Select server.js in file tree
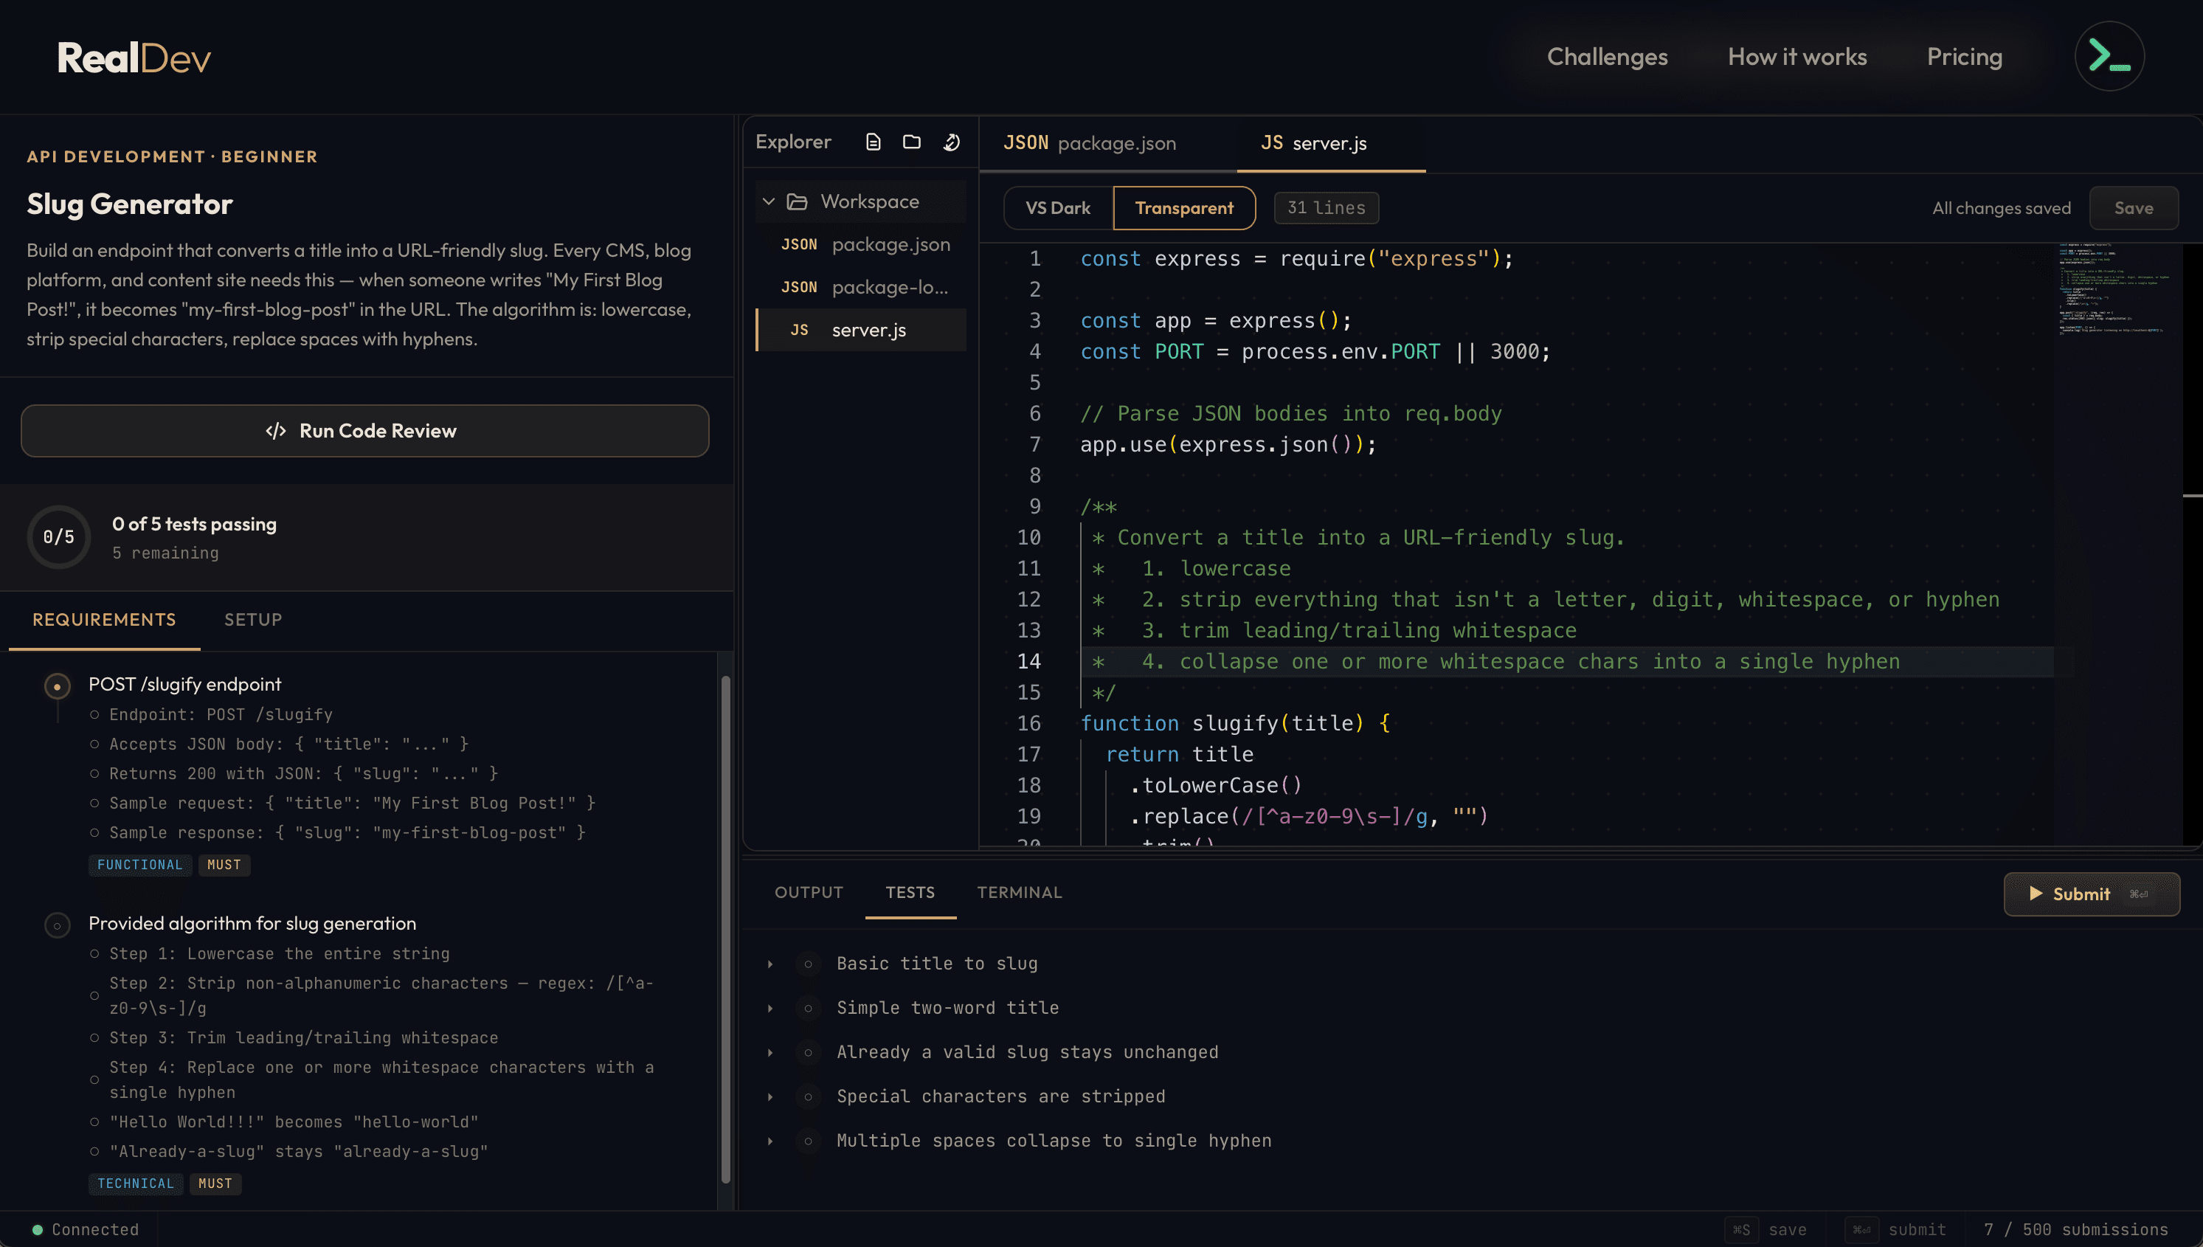Screen dimensions: 2203x1247 tap(861, 330)
